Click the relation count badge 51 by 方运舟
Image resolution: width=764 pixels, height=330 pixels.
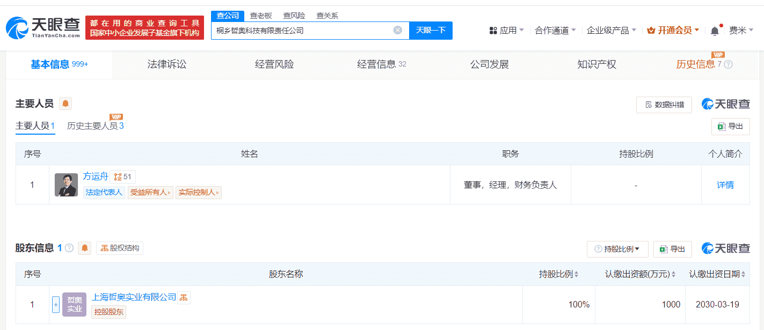[x=123, y=177]
